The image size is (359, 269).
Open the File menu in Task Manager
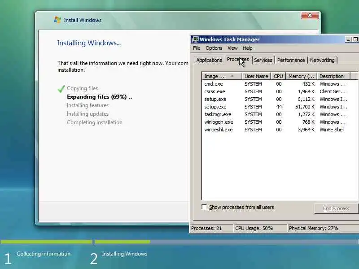pyautogui.click(x=197, y=48)
